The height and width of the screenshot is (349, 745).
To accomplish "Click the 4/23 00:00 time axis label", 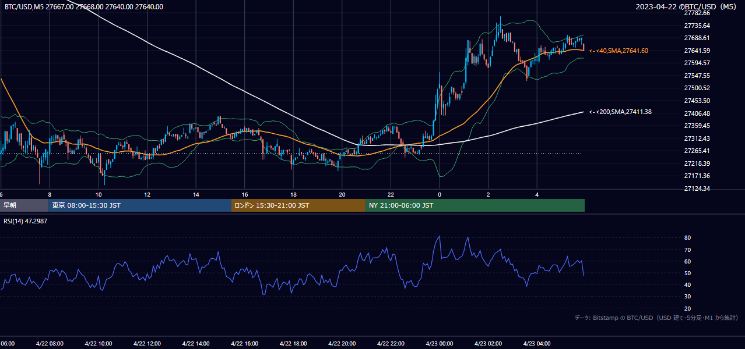I will coord(440,343).
